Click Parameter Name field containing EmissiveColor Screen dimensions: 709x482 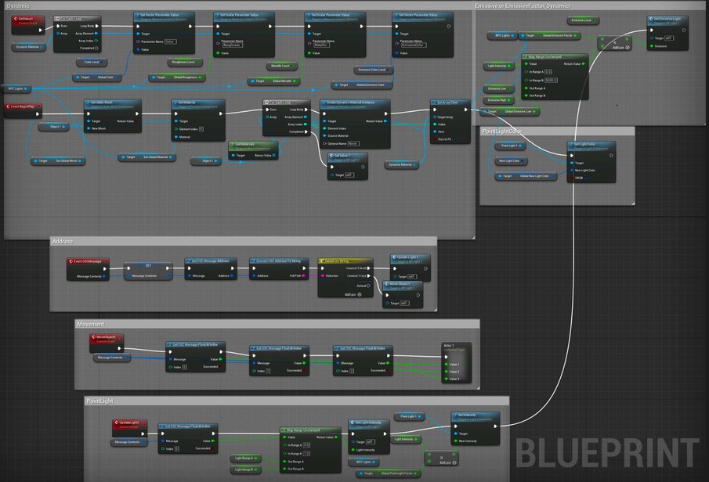414,45
